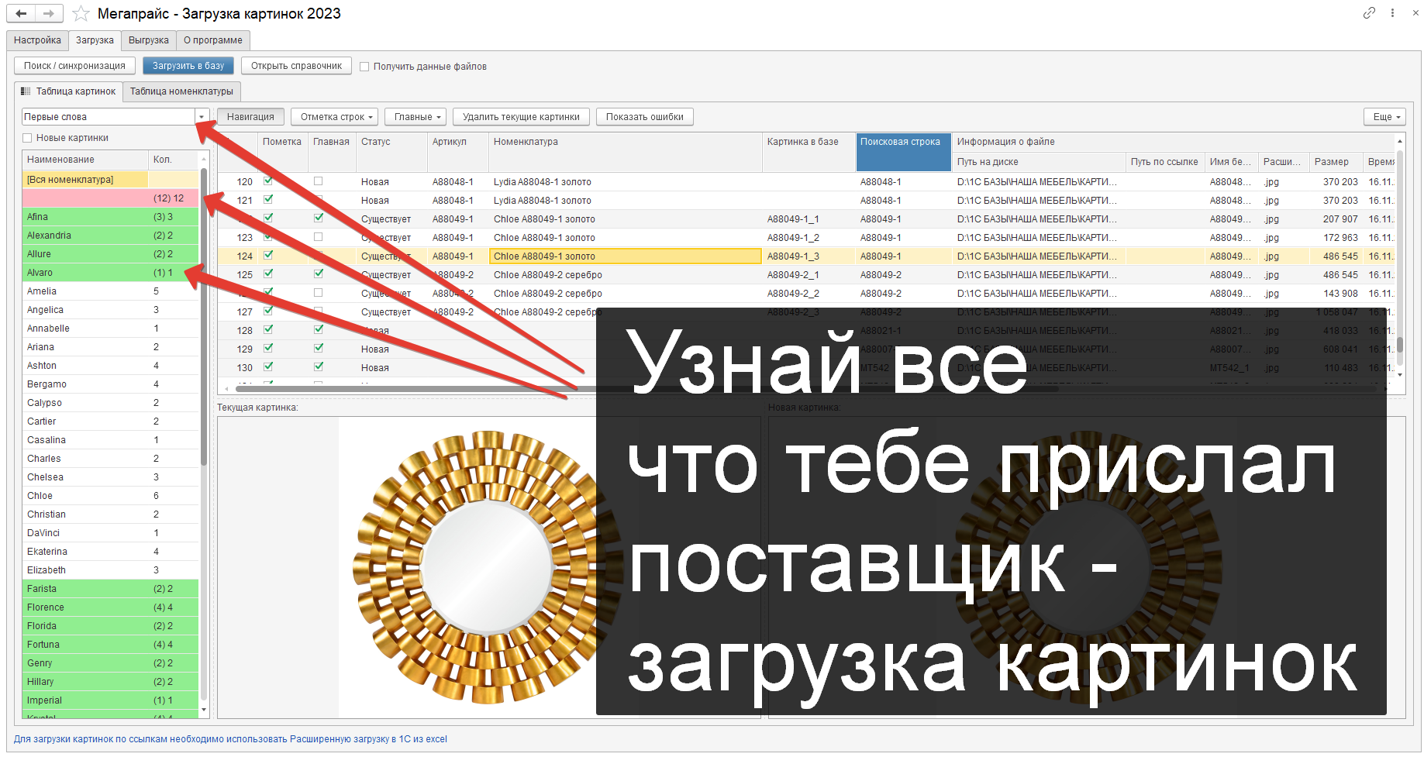Click the back navigation arrow
This screenshot has width=1424, height=757.
[20, 13]
